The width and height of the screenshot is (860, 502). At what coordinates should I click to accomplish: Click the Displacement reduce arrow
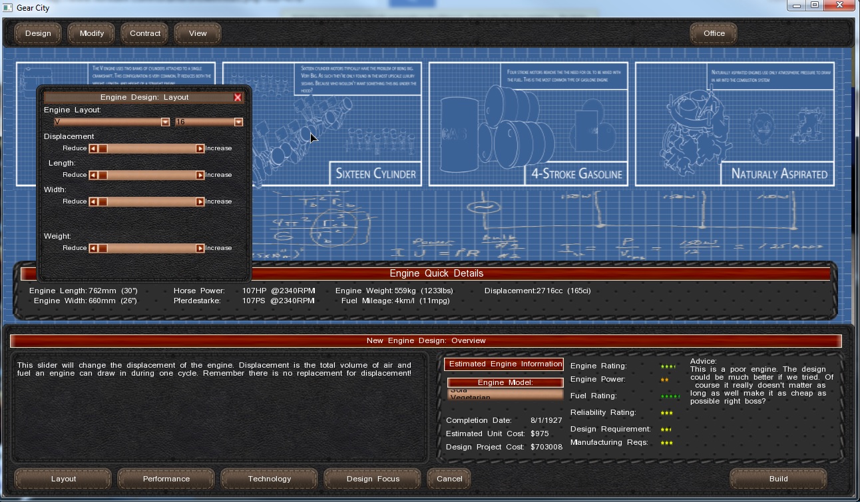pos(93,148)
